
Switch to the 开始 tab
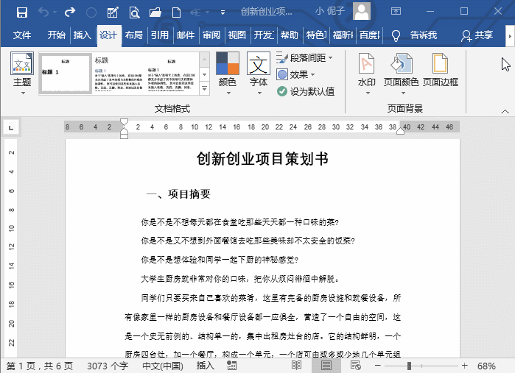(x=56, y=35)
